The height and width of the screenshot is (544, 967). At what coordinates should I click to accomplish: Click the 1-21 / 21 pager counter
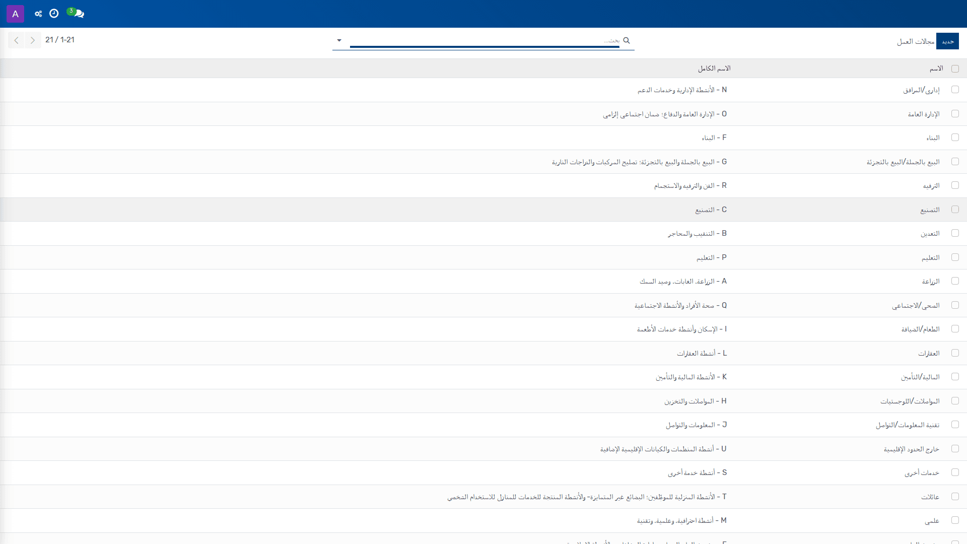(60, 40)
